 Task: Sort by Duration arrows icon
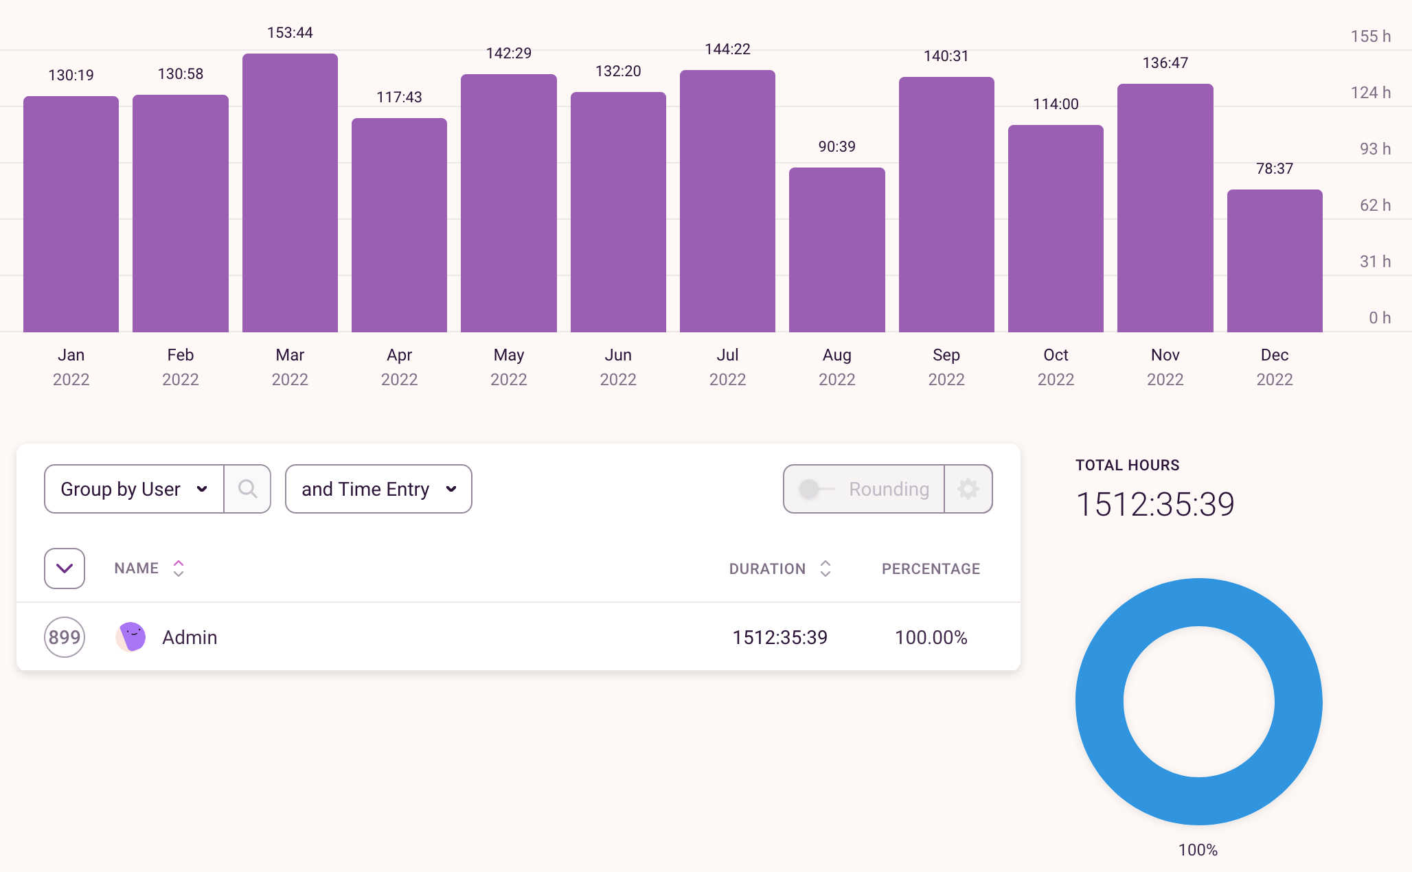(x=825, y=569)
